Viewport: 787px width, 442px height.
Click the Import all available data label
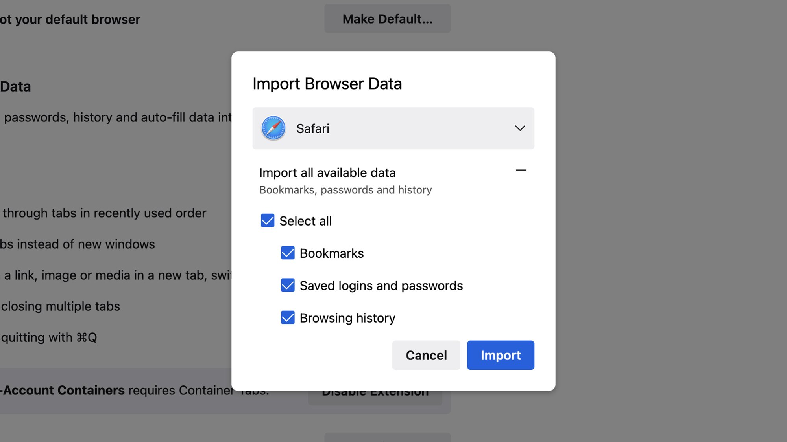pyautogui.click(x=327, y=173)
